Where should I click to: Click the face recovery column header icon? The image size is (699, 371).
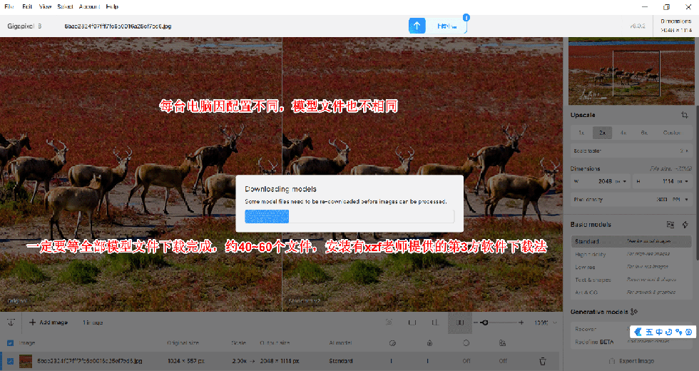(x=502, y=343)
